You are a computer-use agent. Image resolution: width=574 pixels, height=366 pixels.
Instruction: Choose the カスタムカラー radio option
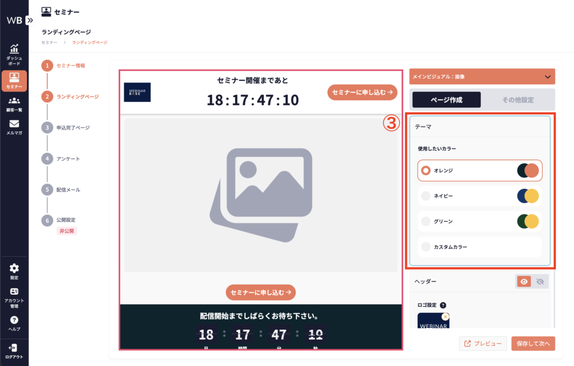[x=426, y=247]
